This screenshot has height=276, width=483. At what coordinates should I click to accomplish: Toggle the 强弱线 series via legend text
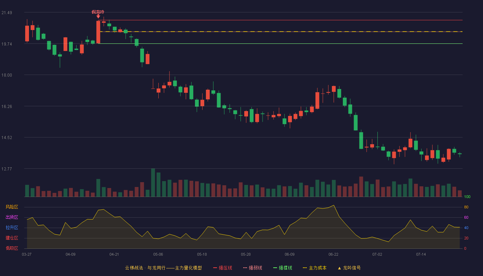click(x=255, y=268)
